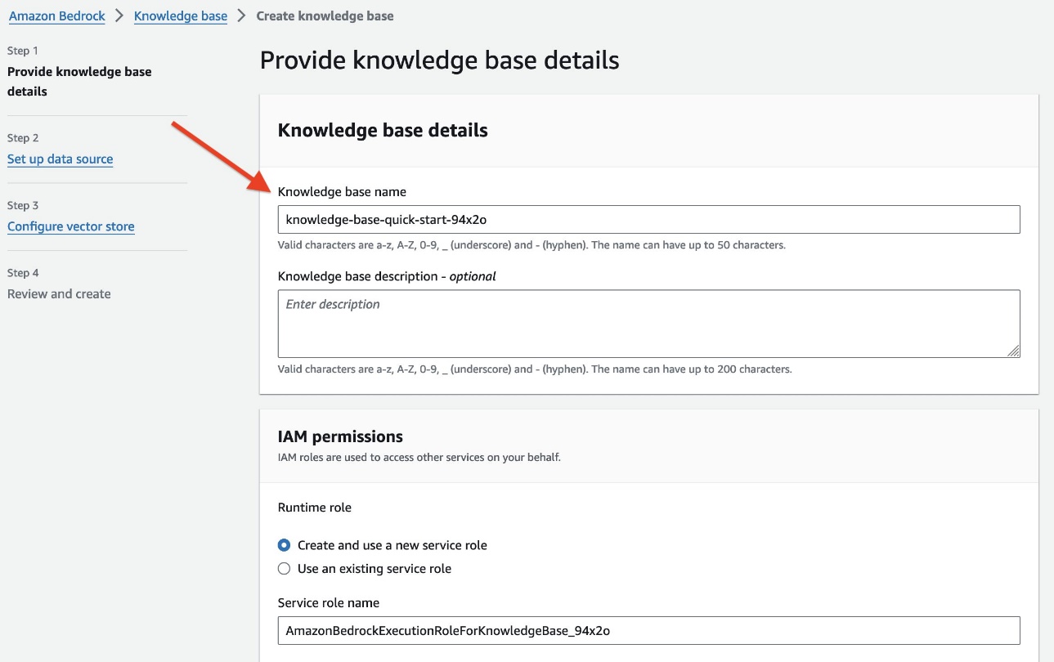The image size is (1054, 662).
Task: Click the Knowledge base name input field
Action: pos(648,219)
